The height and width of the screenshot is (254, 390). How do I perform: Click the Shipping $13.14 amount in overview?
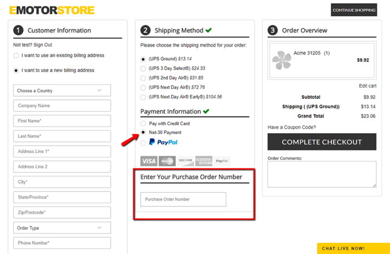[368, 107]
